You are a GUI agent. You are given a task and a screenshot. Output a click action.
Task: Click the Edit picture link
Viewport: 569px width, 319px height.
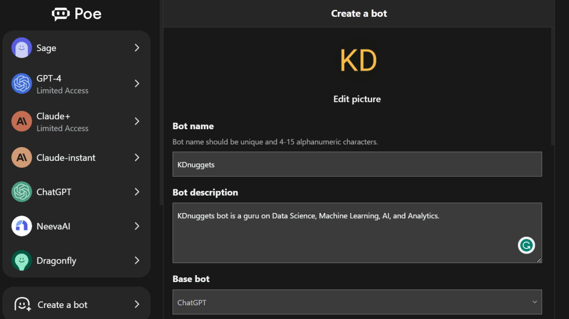(357, 99)
